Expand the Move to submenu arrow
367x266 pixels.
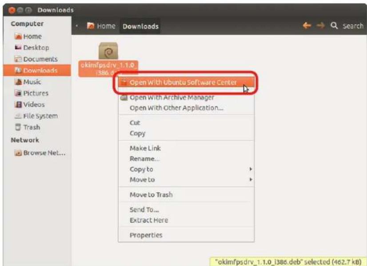pyautogui.click(x=251, y=180)
